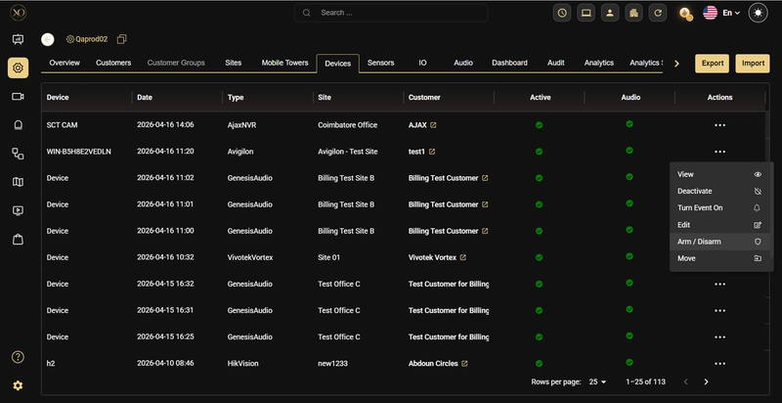
Task: Toggle Audio status for WIN-B5H8E2VEDLN device
Action: (630, 151)
